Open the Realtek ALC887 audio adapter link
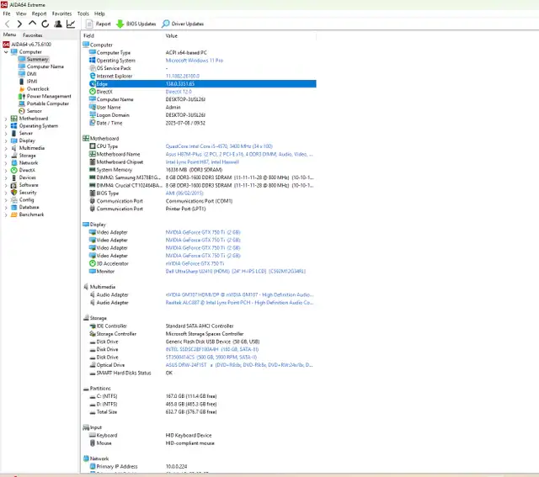Image resolution: width=539 pixels, height=477 pixels. point(239,303)
